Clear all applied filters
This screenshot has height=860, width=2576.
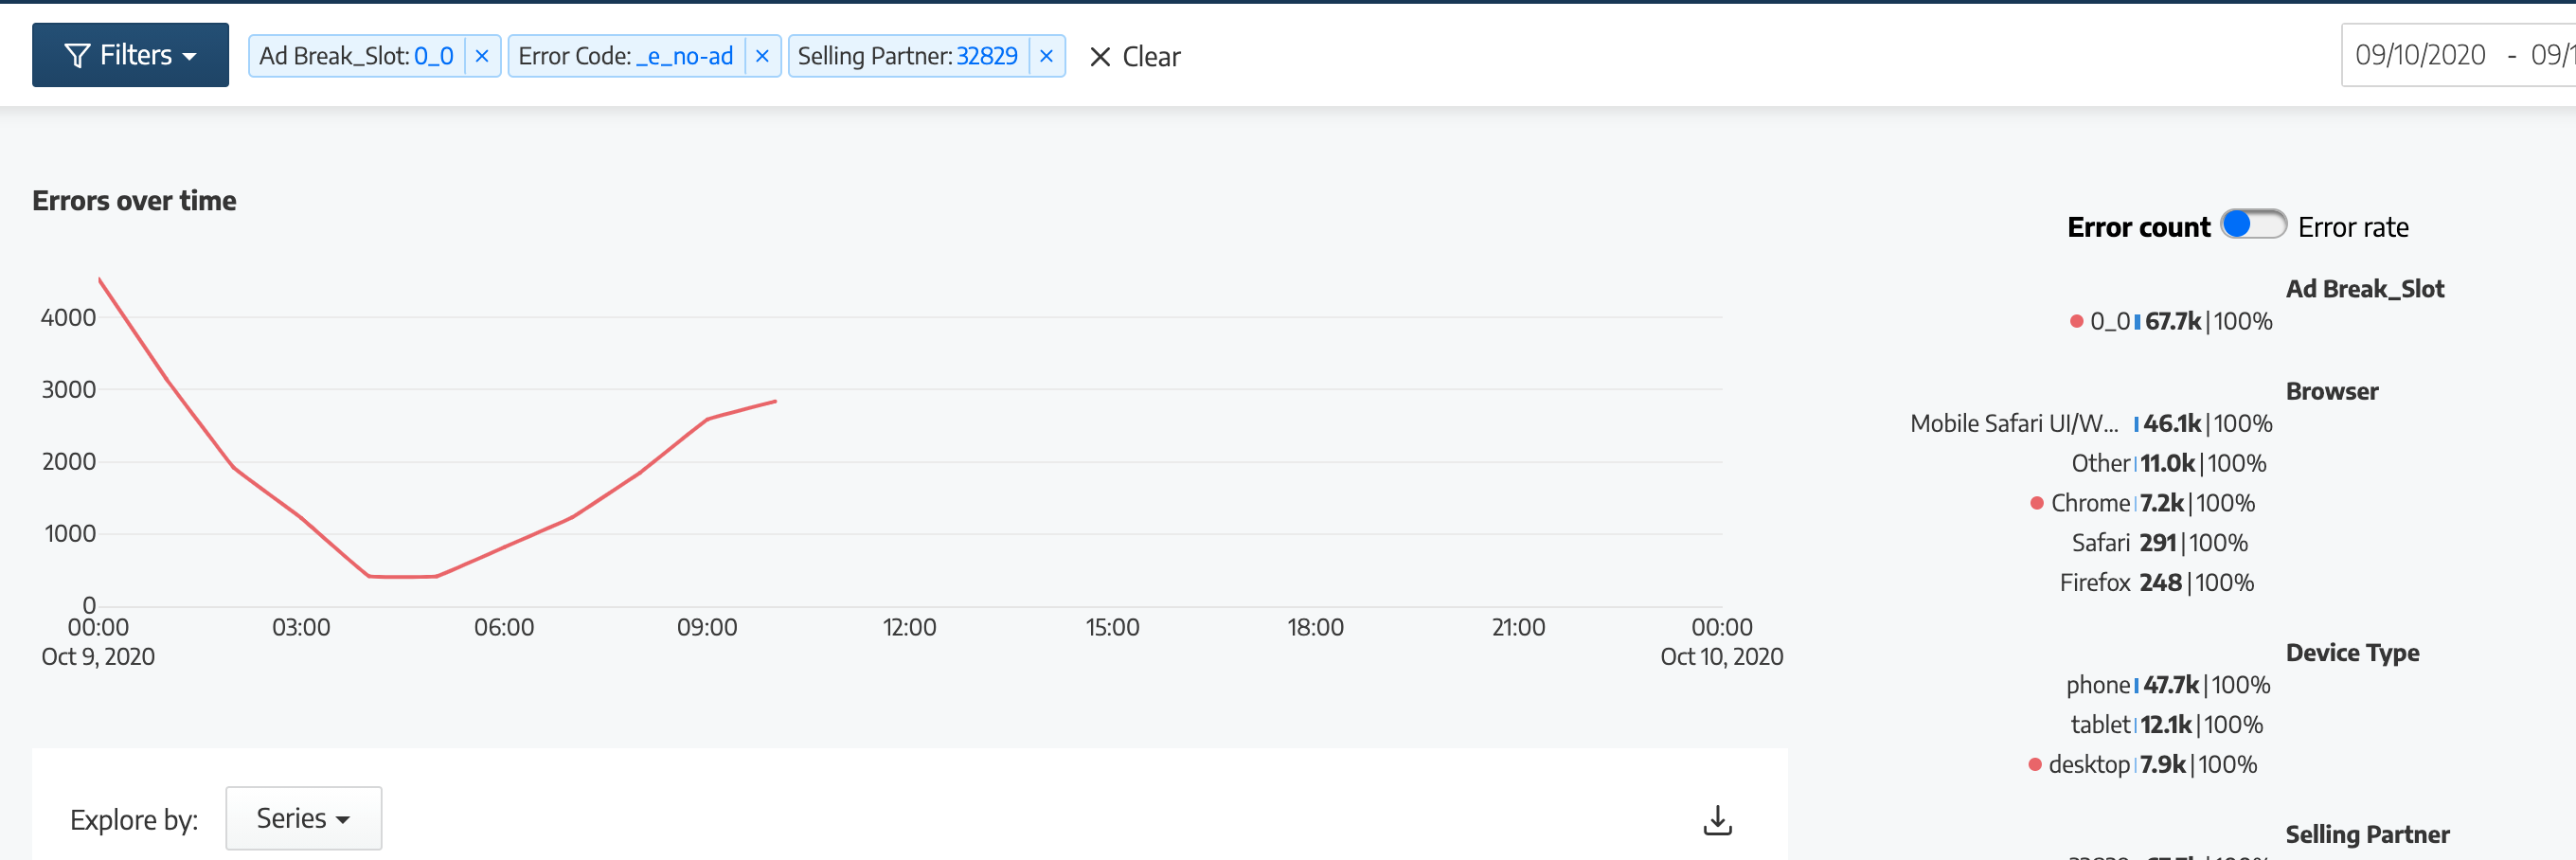point(1134,57)
